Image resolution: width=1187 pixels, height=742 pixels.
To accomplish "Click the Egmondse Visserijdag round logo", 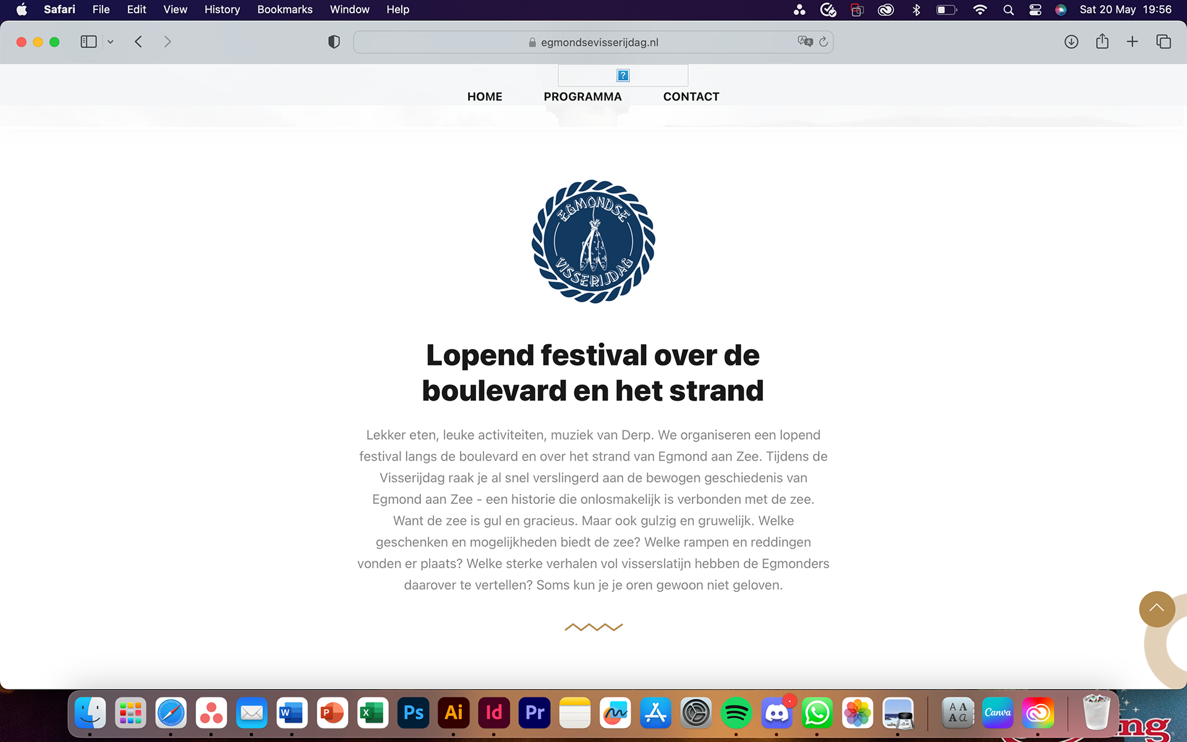I will coord(593,242).
